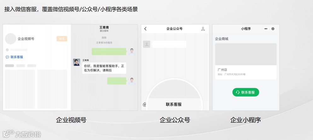313x140 pixels.
Task: Select the 企业公众号 header title
Action: pyautogui.click(x=174, y=29)
